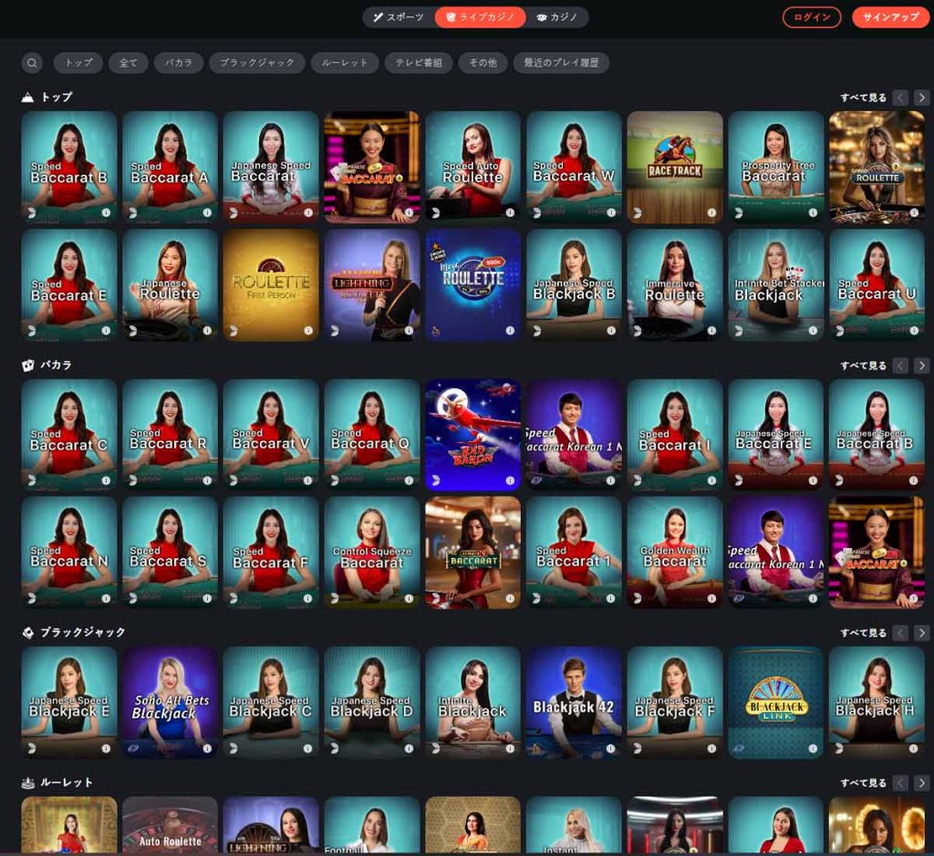Click info icon on Prosperity Tree Baccarat
Image resolution: width=934 pixels, height=856 pixels.
[x=813, y=212]
